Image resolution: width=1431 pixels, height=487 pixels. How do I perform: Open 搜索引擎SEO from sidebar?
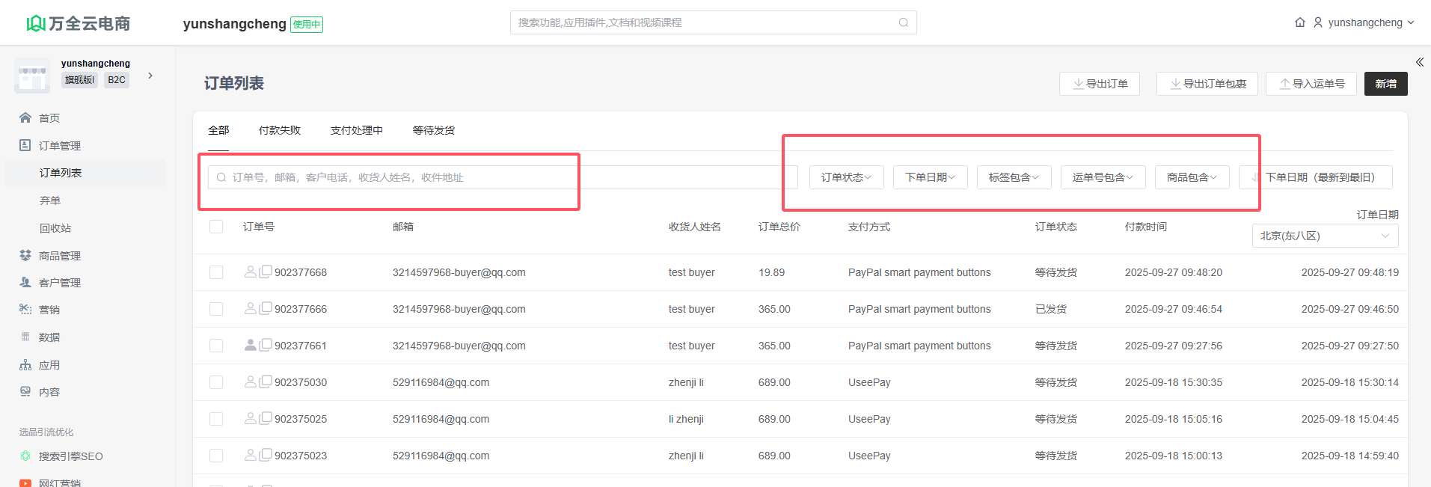click(70, 456)
